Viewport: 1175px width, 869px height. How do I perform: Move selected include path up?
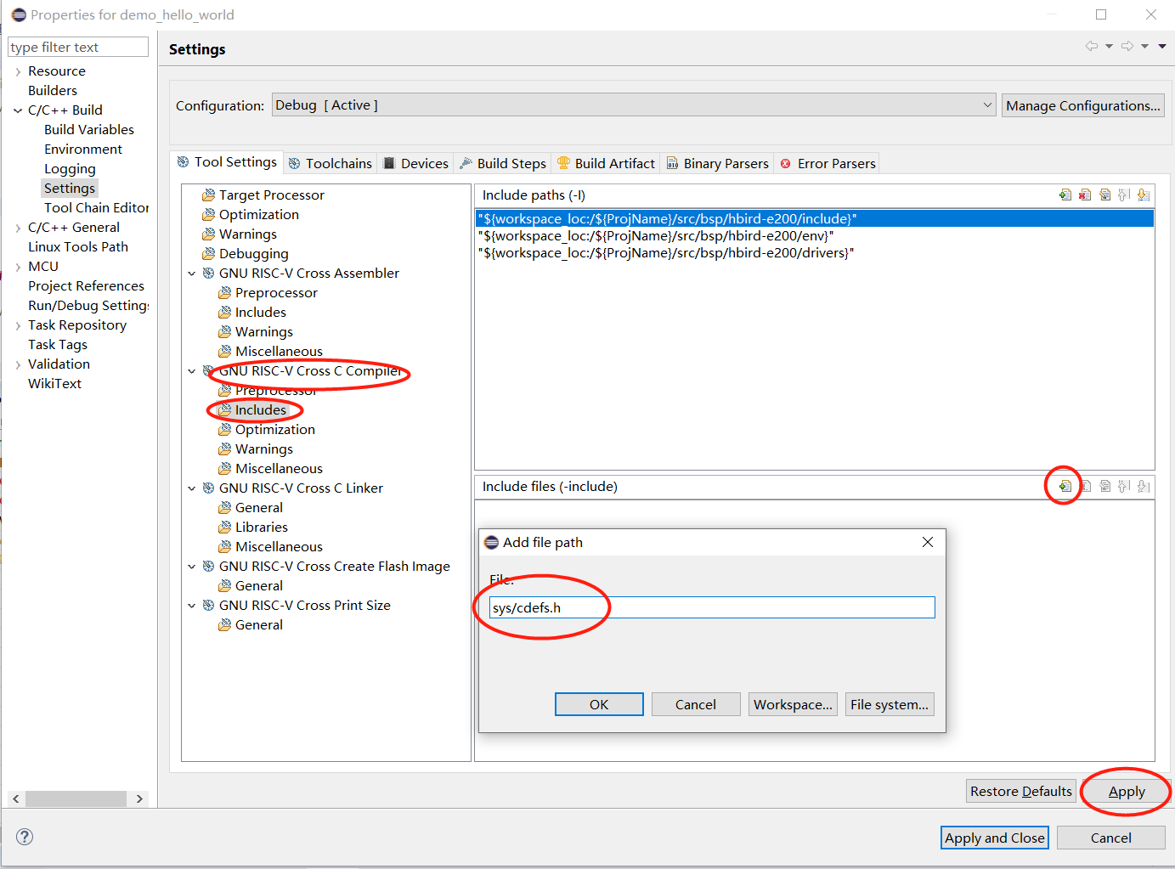pyautogui.click(x=1123, y=195)
